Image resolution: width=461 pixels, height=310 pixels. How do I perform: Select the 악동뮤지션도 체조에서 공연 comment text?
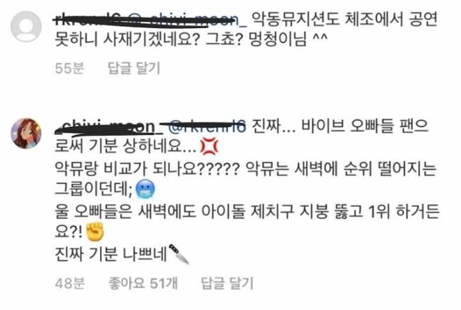[x=346, y=19]
